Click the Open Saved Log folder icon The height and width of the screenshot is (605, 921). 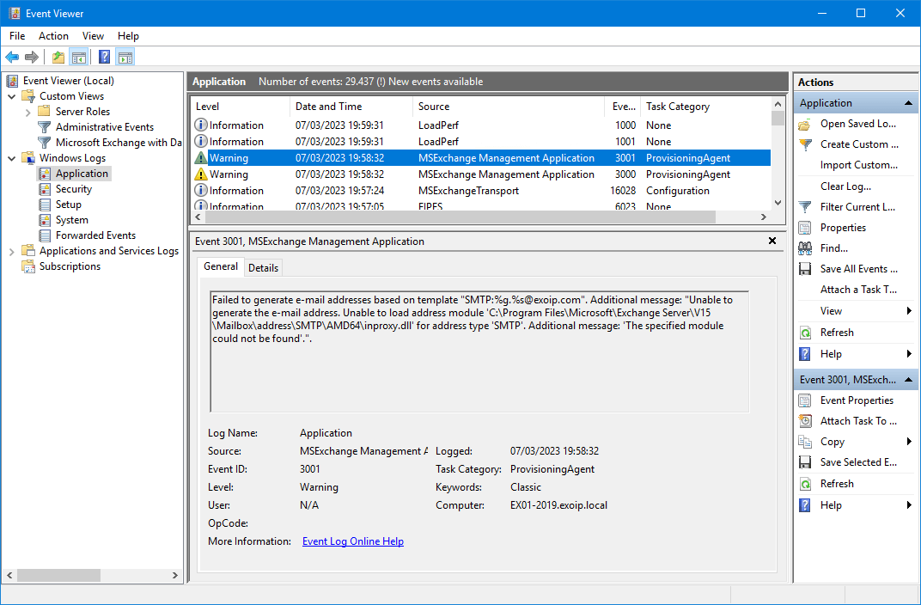tap(805, 124)
